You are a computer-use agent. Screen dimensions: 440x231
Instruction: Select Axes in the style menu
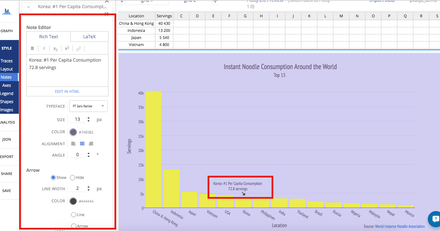click(7, 85)
